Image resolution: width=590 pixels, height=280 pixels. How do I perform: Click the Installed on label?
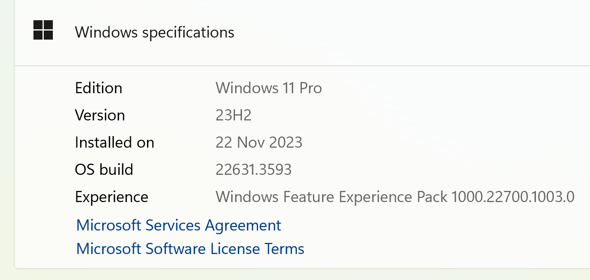pos(114,142)
